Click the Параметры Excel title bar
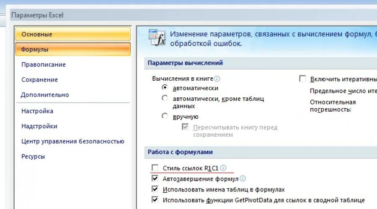The image size is (377, 209). 194,15
